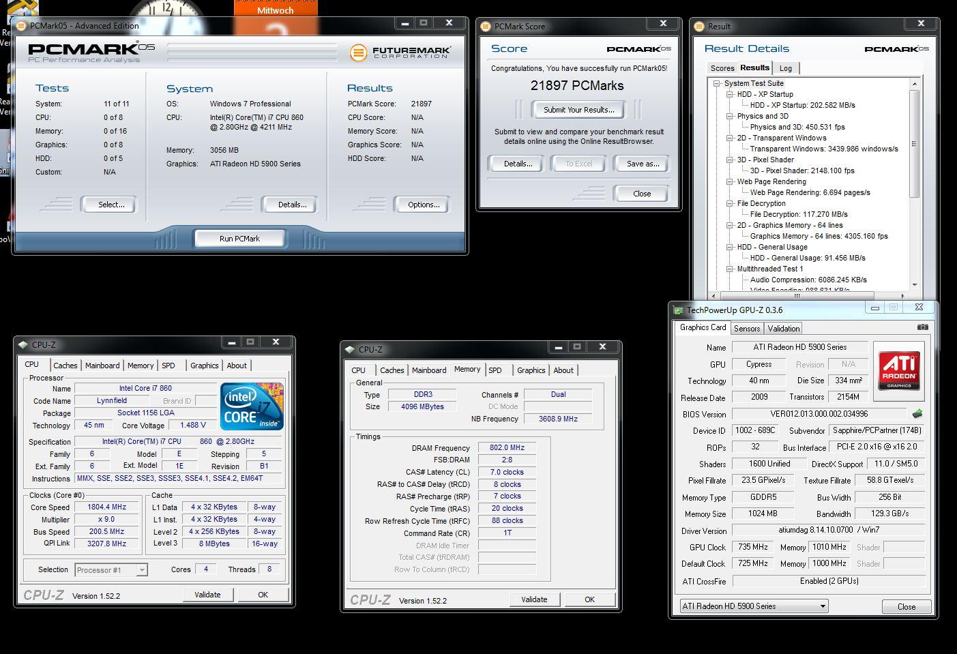Click Close button at GPU-Z bottom
The image size is (957, 654).
[x=907, y=606]
